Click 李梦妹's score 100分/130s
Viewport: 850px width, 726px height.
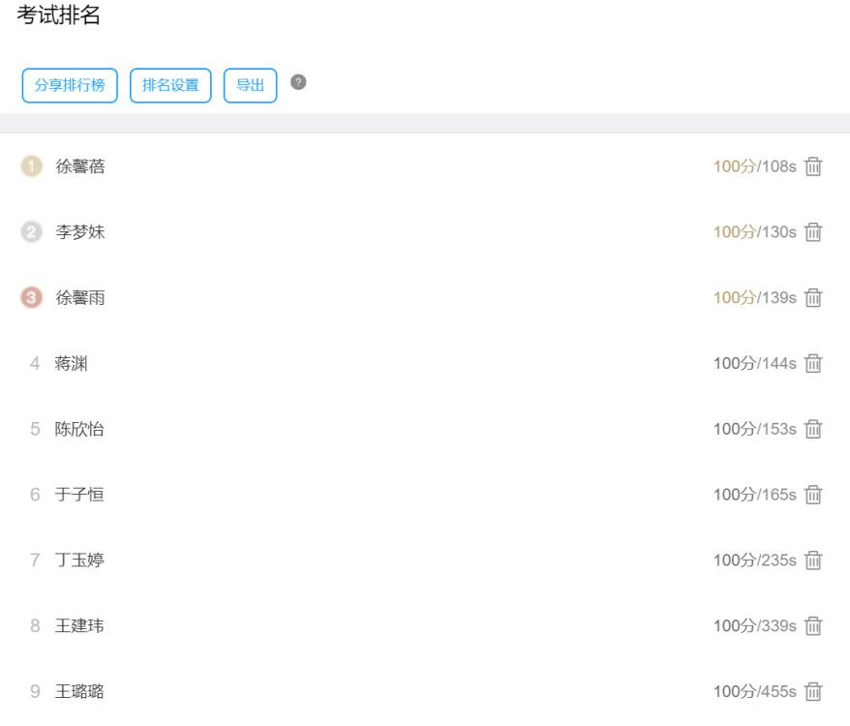tap(754, 232)
